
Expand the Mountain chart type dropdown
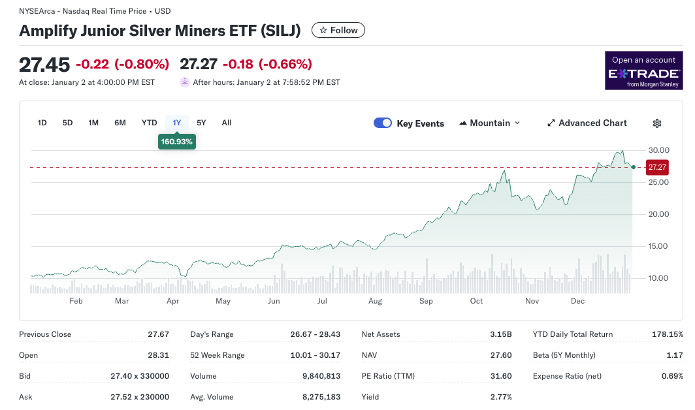click(517, 123)
